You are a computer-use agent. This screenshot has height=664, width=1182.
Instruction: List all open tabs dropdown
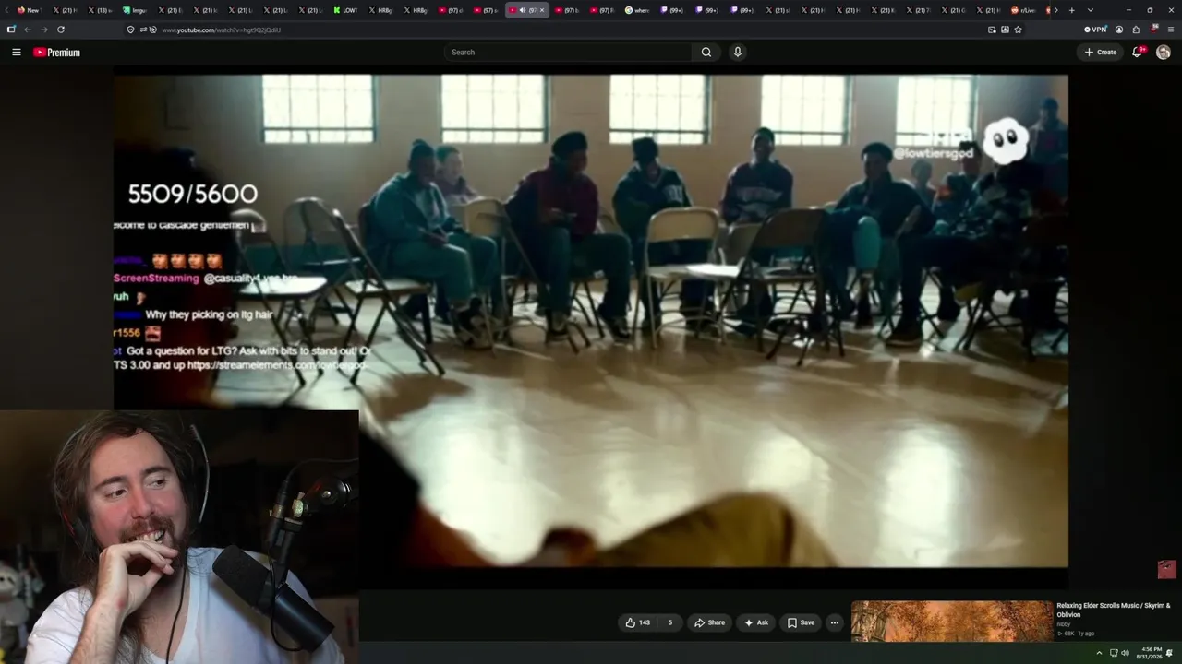click(x=1090, y=10)
